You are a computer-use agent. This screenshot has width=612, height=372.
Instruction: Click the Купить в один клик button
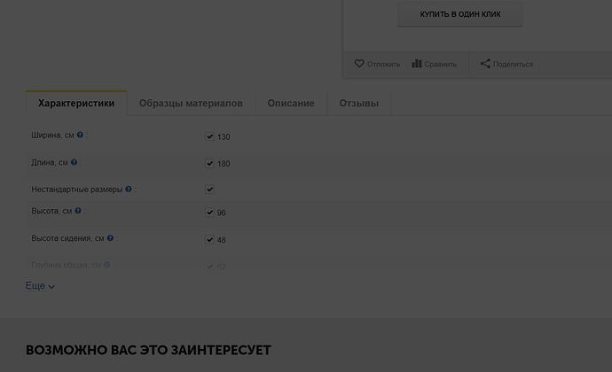460,14
